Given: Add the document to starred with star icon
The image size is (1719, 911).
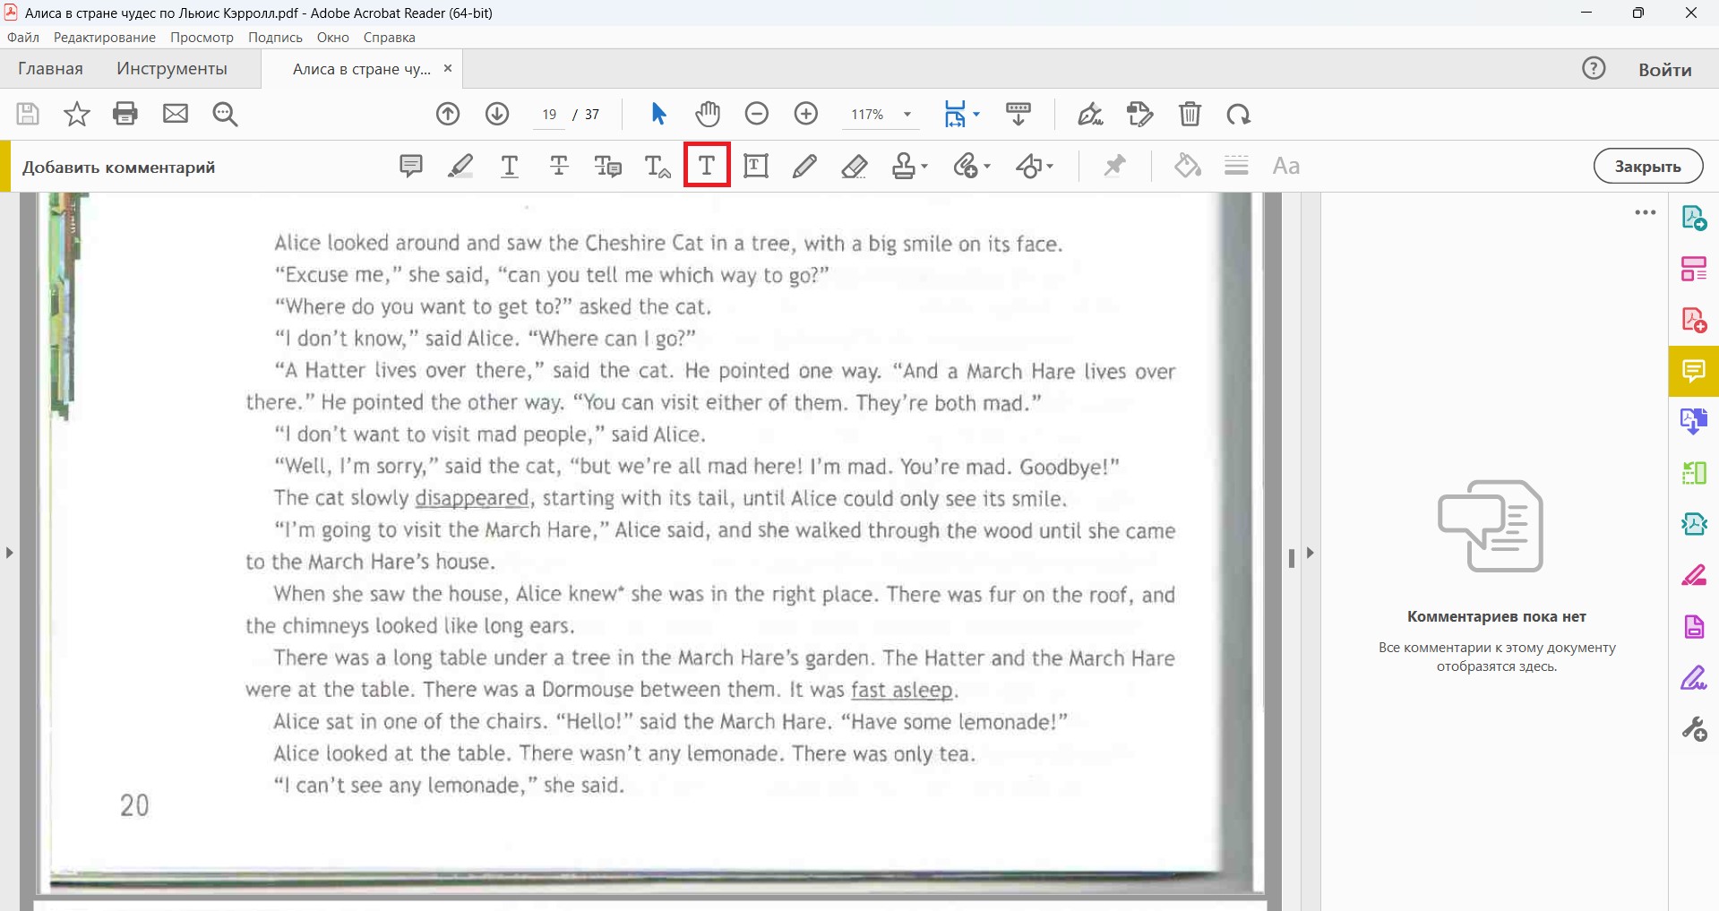Looking at the screenshot, I should [77, 114].
